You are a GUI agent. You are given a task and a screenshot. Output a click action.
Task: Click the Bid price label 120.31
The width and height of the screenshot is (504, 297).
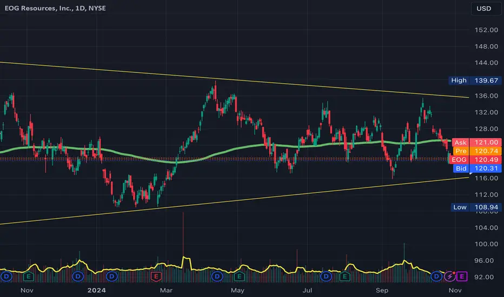478,168
